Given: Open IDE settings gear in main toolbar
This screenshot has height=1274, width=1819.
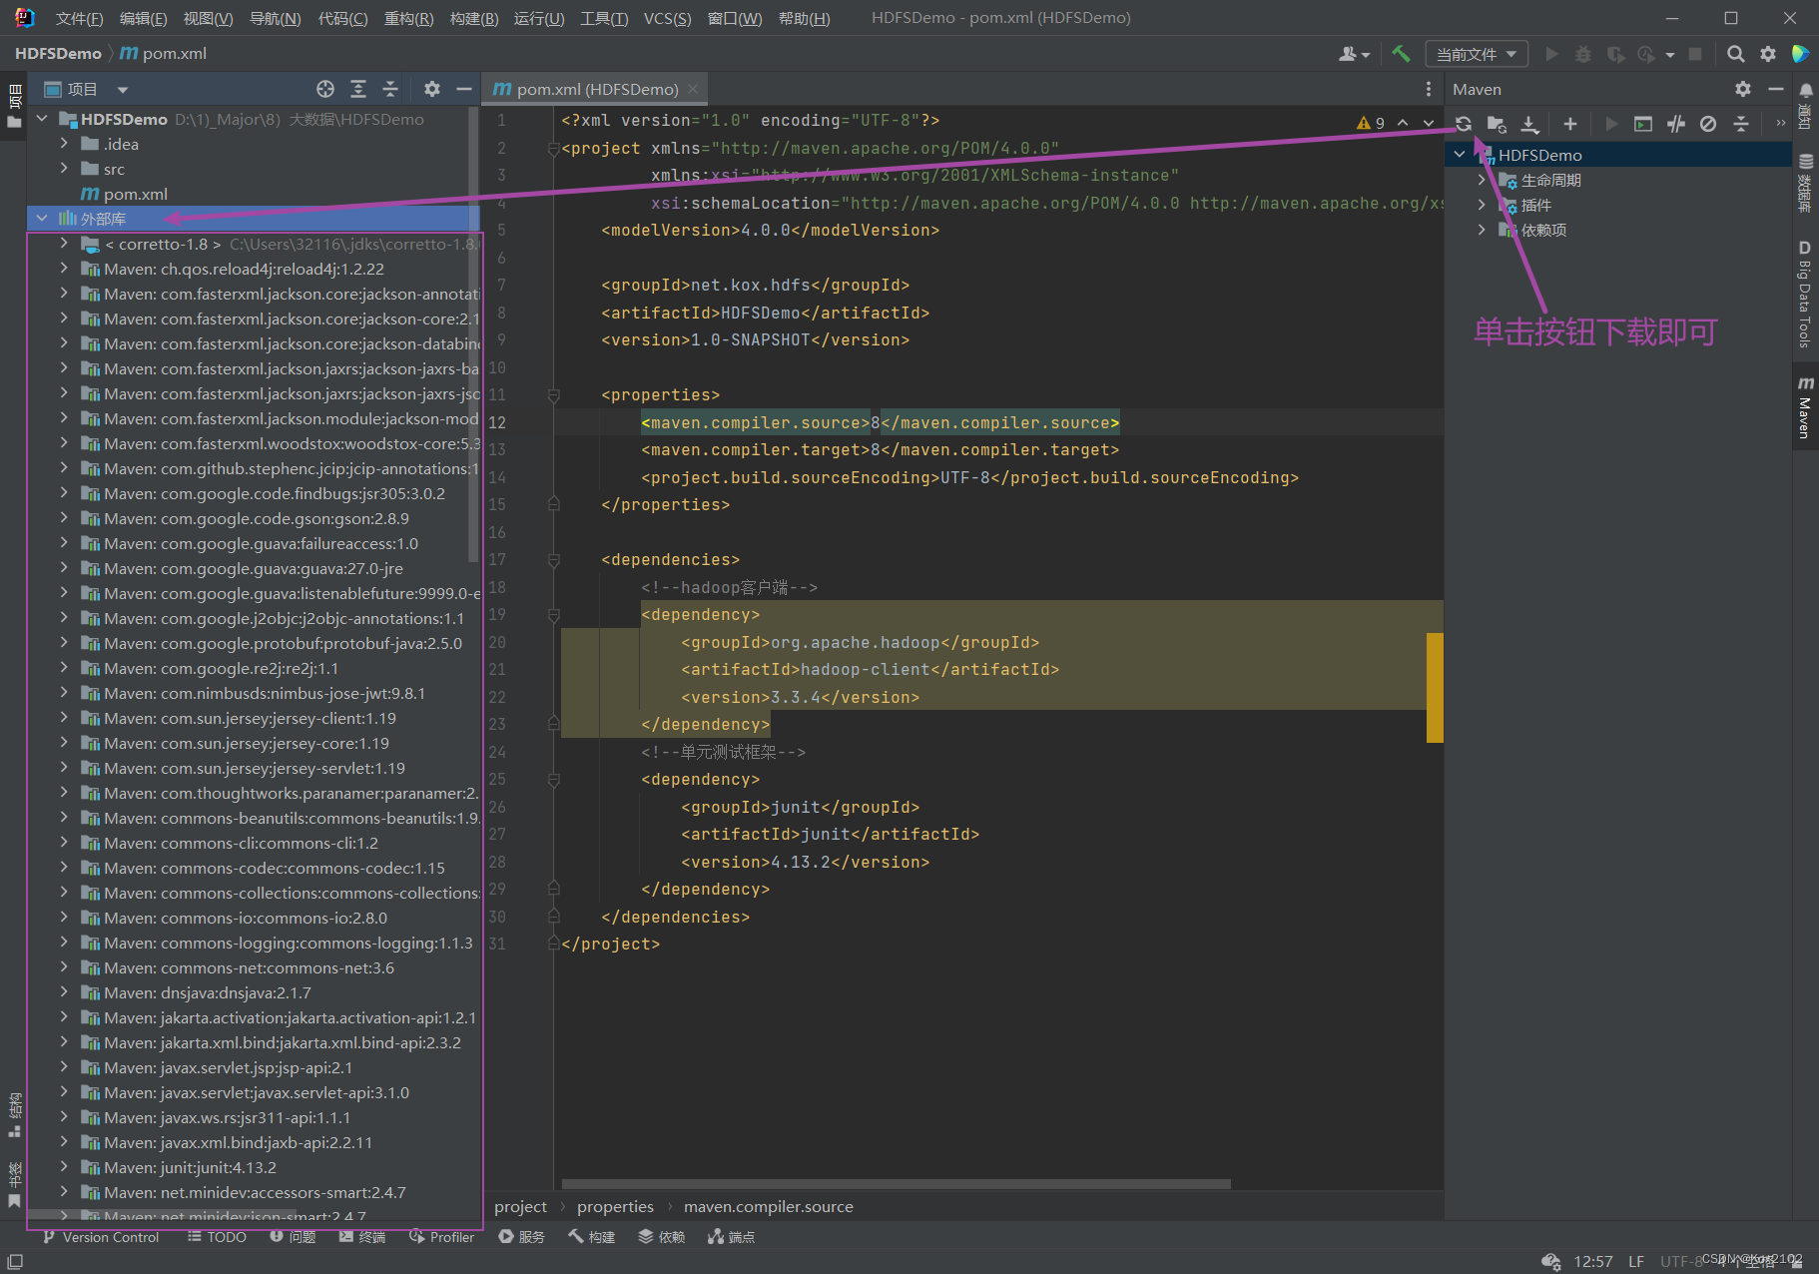Looking at the screenshot, I should 1768,54.
